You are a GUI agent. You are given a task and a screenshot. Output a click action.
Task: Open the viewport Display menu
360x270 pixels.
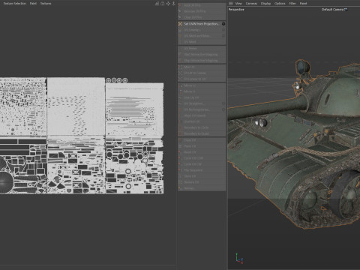click(x=265, y=4)
